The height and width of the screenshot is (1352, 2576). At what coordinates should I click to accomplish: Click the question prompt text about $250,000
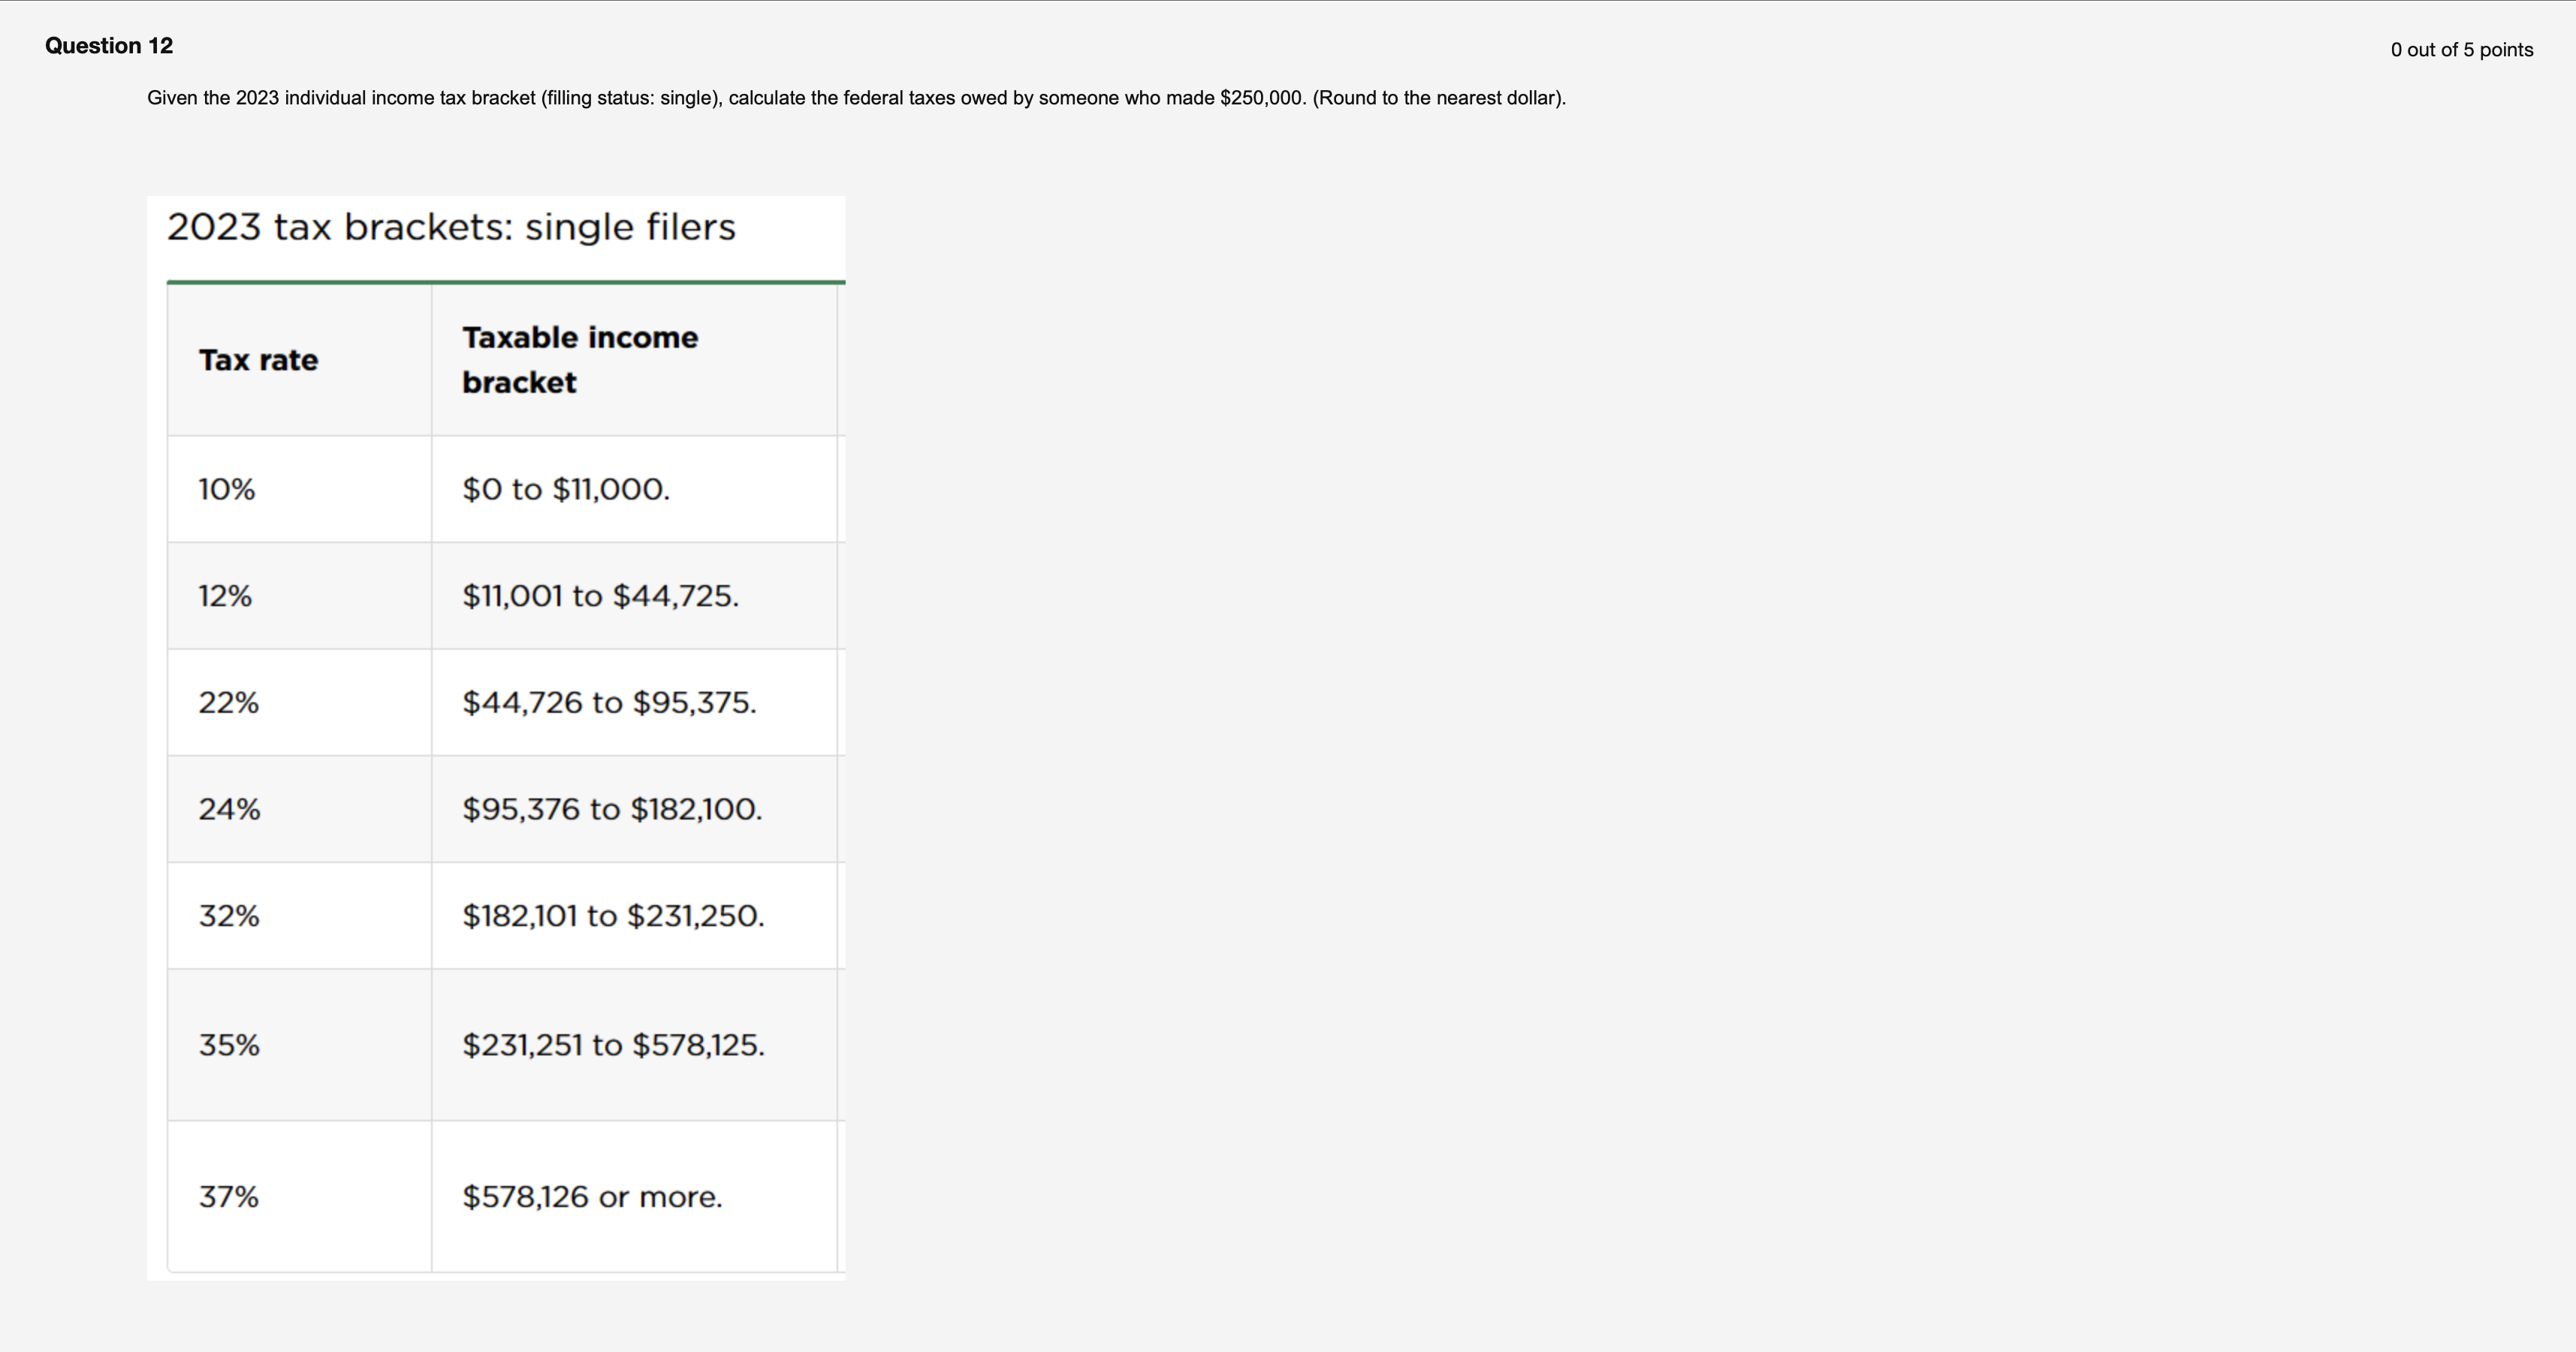(856, 98)
